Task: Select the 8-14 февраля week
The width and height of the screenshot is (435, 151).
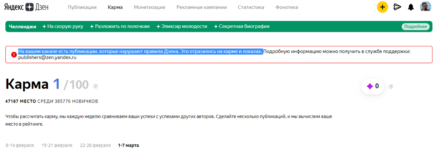Action: pos(20,145)
